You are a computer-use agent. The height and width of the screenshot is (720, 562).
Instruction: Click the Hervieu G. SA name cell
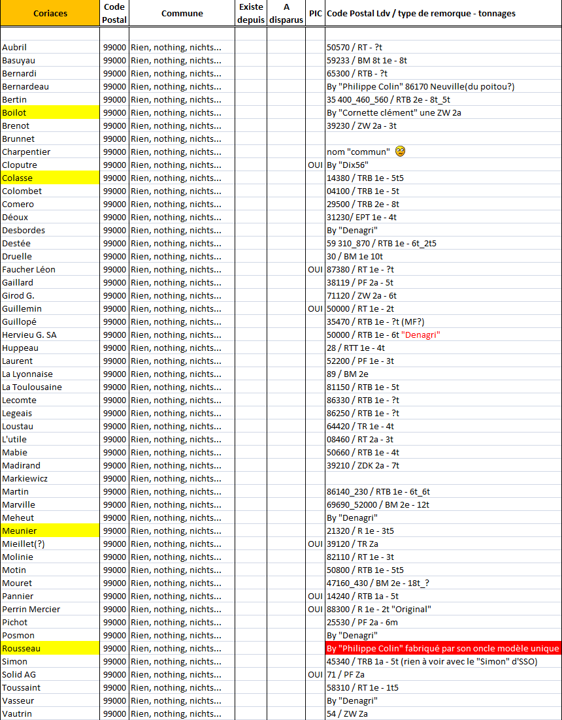[50, 335]
